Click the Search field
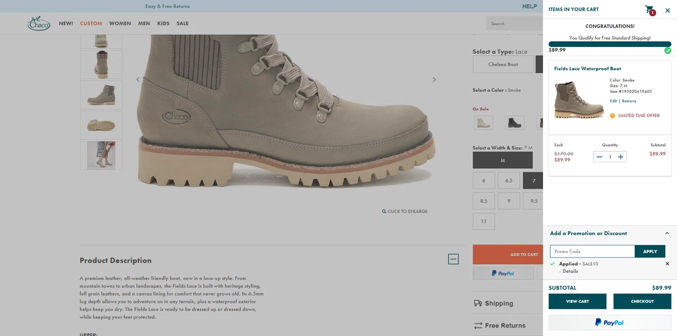The height and width of the screenshot is (336, 677). [515, 23]
